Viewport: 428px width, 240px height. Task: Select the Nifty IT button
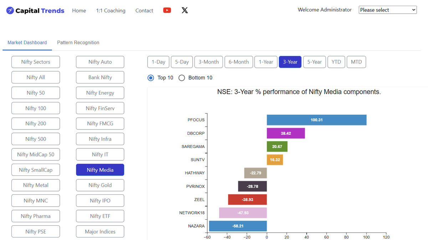[x=100, y=154]
